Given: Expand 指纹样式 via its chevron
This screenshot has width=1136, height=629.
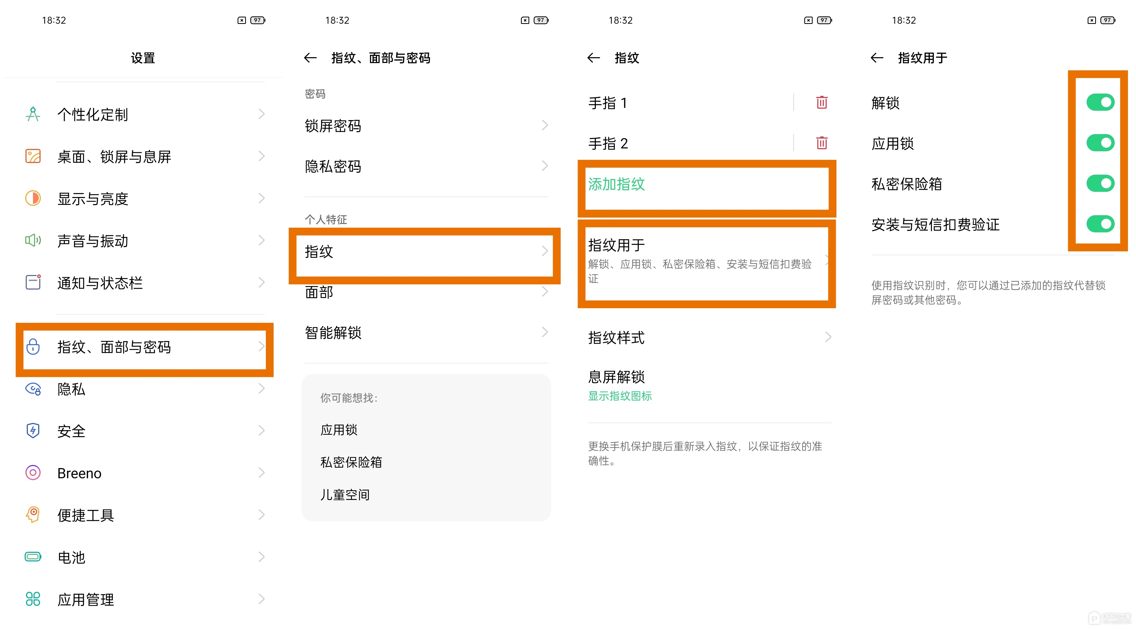Looking at the screenshot, I should (x=828, y=337).
